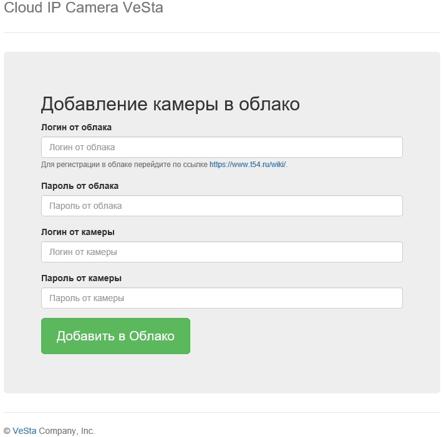Focus the Логин от облака input field
This screenshot has width=444, height=437.
click(x=222, y=147)
